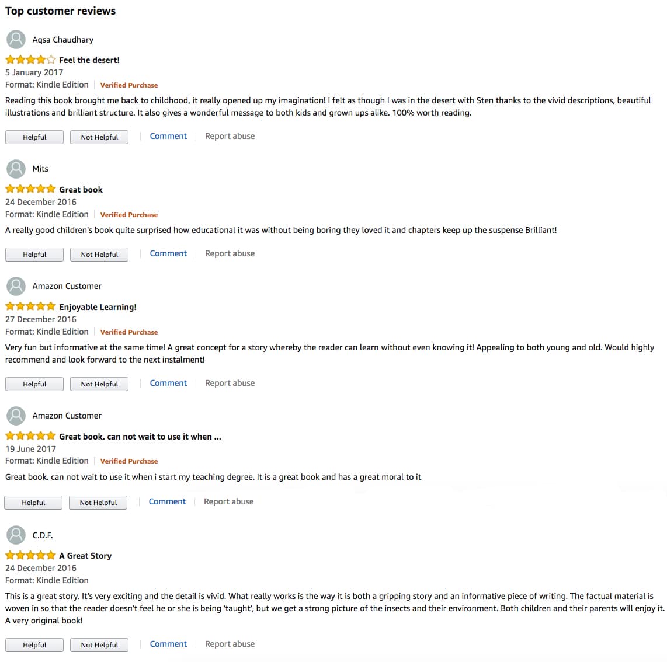Click star rating beside 'A Great Story'
667x662 pixels.
[x=30, y=555]
